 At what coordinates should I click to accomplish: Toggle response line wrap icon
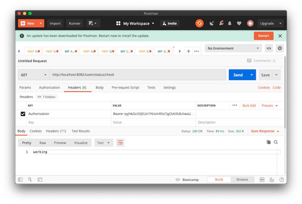coord(120,143)
